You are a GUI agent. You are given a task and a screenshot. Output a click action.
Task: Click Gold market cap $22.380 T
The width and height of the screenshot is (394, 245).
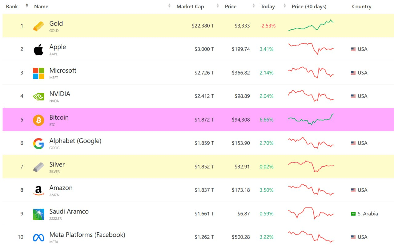(x=203, y=26)
